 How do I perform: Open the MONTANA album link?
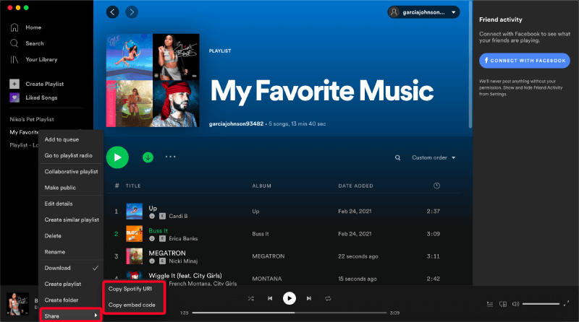point(266,279)
